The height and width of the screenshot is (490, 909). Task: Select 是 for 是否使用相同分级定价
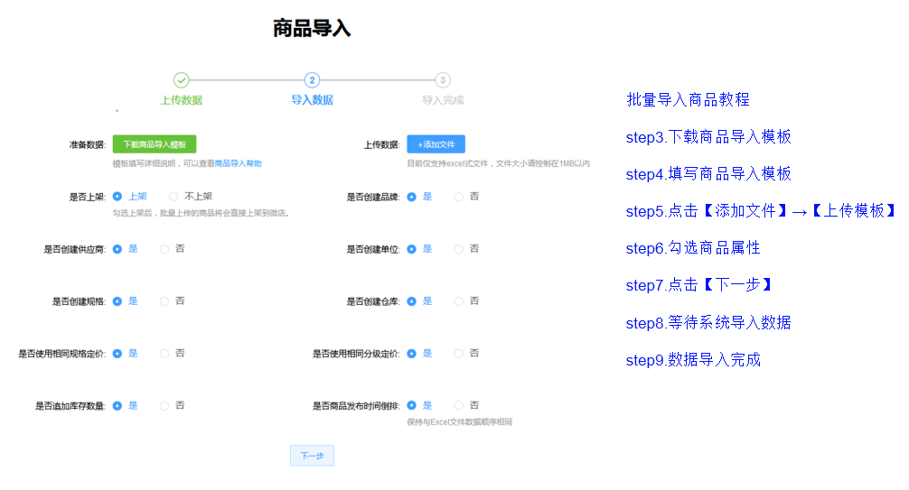pos(412,354)
